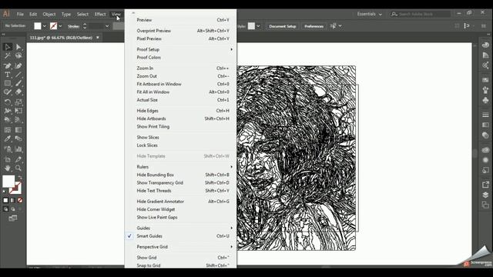This screenshot has width=493, height=277.
Task: Select the Direct Selection tool
Action: (x=18, y=47)
